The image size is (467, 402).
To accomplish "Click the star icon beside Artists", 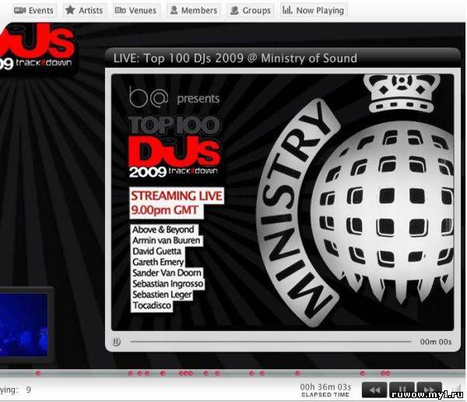I will click(x=70, y=10).
